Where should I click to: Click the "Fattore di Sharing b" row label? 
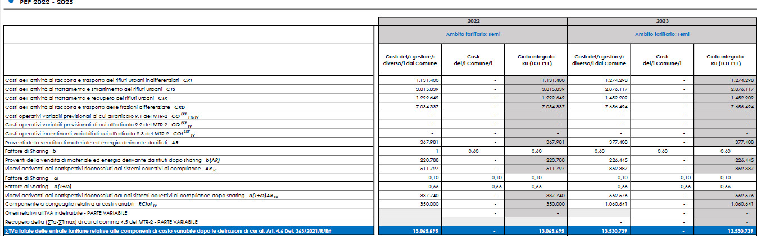pos(30,151)
